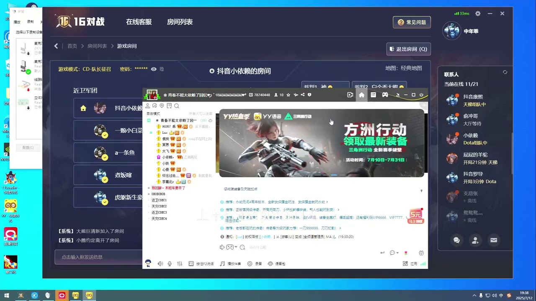
Task: Open 16对战 app in Windows taskbar
Action: point(21,295)
